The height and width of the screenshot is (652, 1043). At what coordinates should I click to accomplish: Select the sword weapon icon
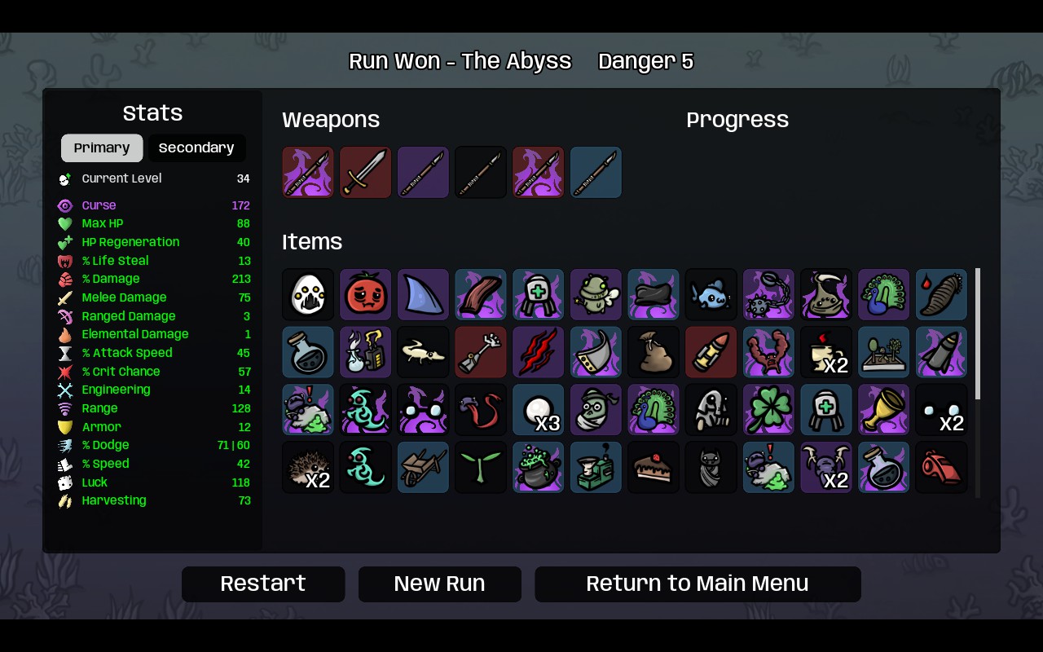coord(365,172)
